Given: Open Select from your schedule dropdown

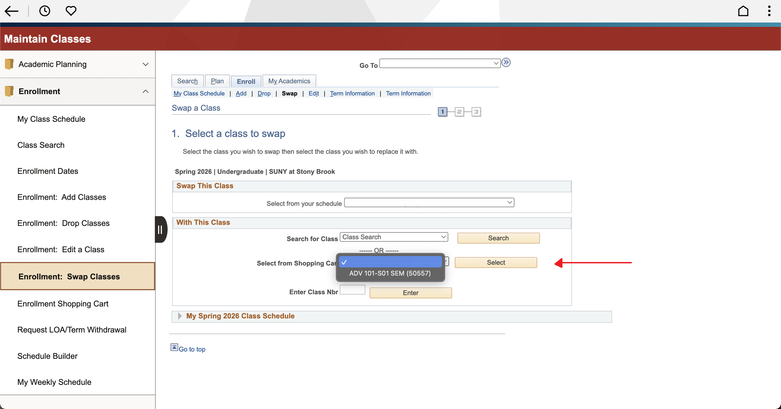Looking at the screenshot, I should point(429,203).
